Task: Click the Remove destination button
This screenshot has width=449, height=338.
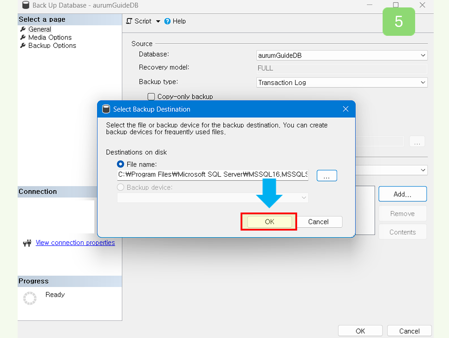Action: tap(402, 213)
